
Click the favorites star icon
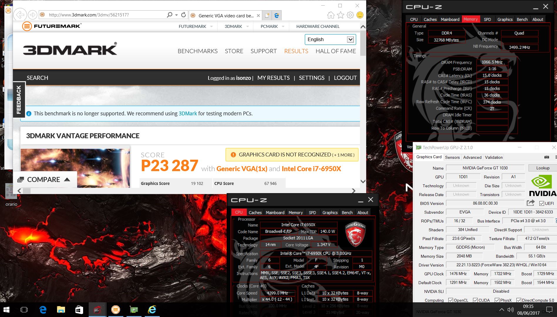click(341, 15)
